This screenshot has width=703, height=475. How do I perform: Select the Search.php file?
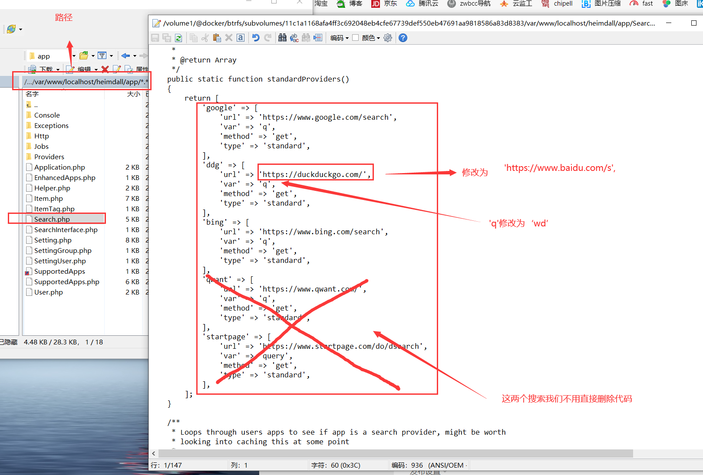click(x=52, y=219)
